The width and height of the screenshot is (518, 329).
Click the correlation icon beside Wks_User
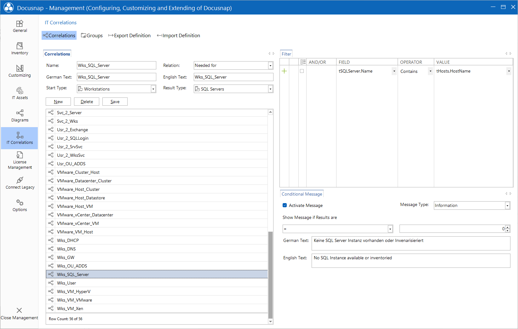click(51, 283)
